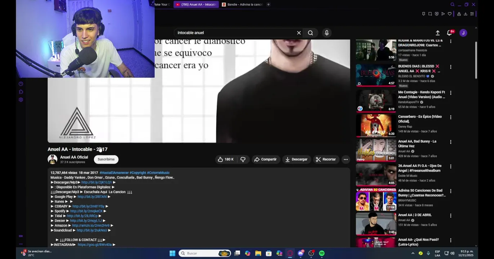Click the #CotorraMusic hashtag
This screenshot has height=259, width=494.
tap(158, 173)
